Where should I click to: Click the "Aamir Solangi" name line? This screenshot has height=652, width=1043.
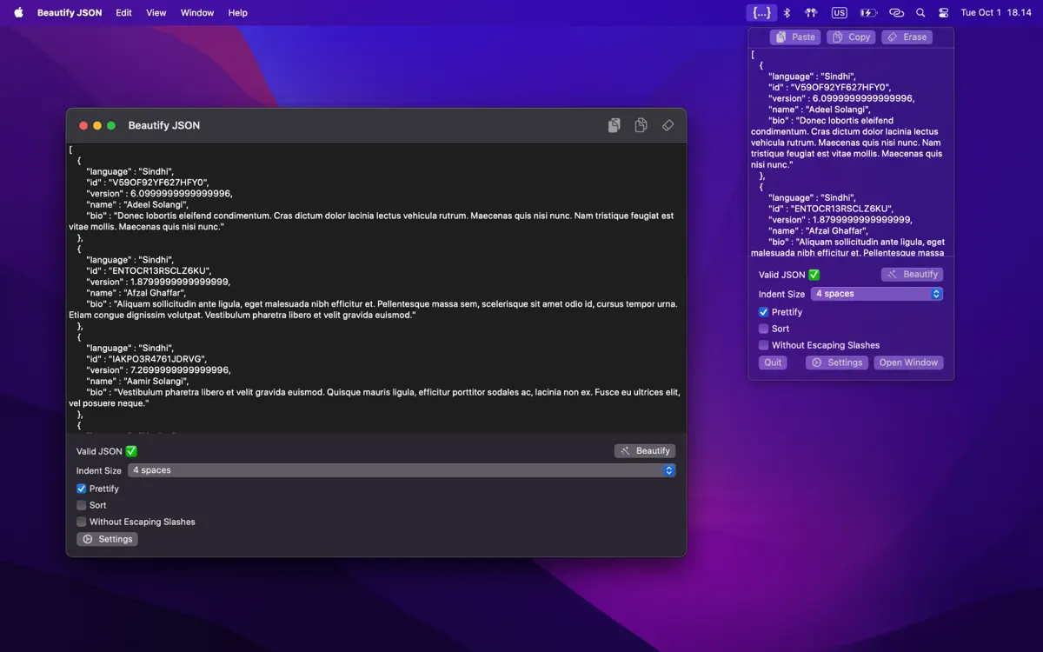click(137, 381)
